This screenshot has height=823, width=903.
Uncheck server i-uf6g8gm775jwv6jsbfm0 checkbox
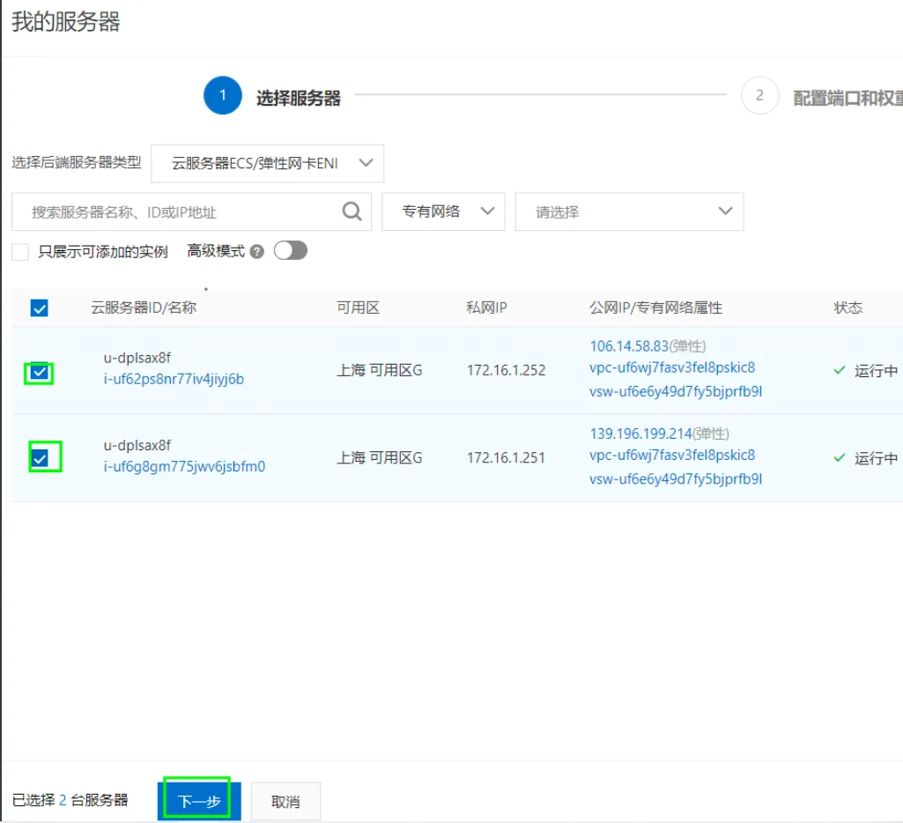pyautogui.click(x=40, y=458)
